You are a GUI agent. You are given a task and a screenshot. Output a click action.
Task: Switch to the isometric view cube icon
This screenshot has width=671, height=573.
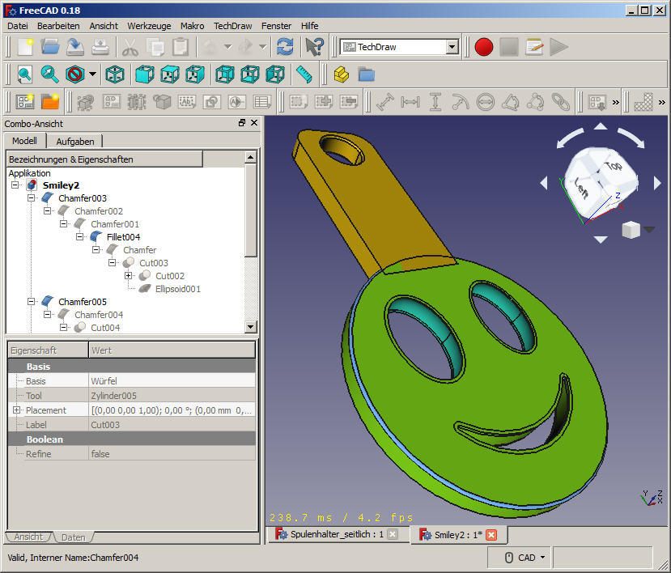[115, 75]
